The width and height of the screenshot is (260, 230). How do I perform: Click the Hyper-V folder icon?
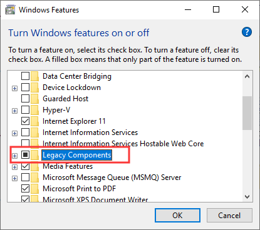click(34, 110)
